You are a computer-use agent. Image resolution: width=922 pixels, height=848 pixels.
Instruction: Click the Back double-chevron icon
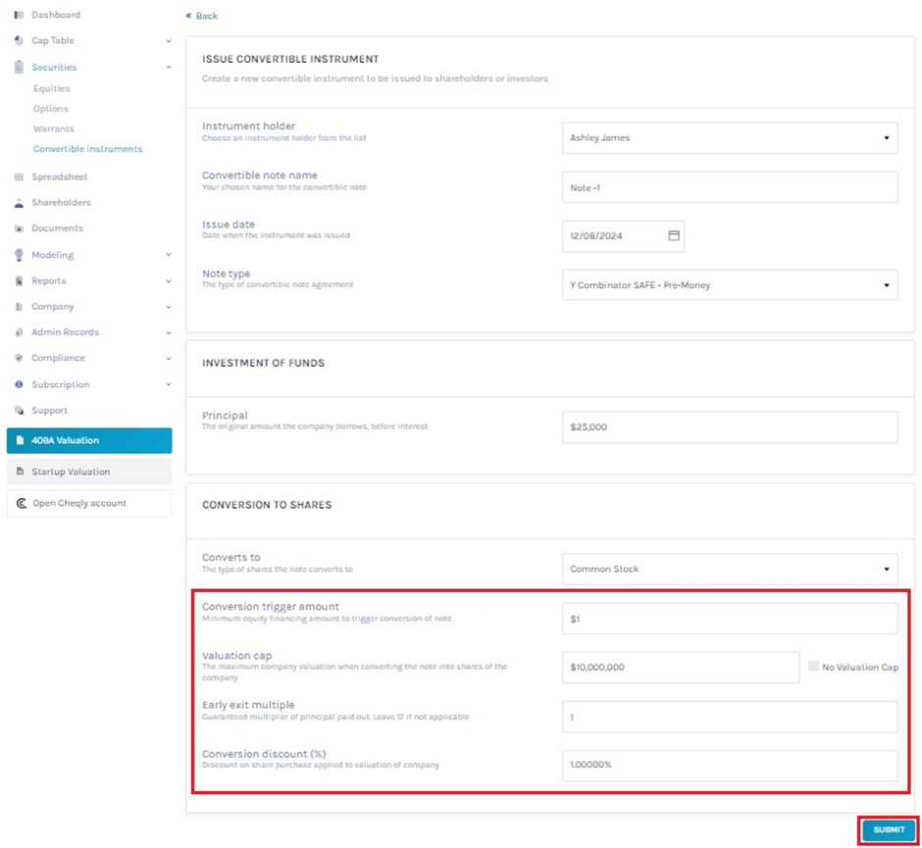point(188,16)
